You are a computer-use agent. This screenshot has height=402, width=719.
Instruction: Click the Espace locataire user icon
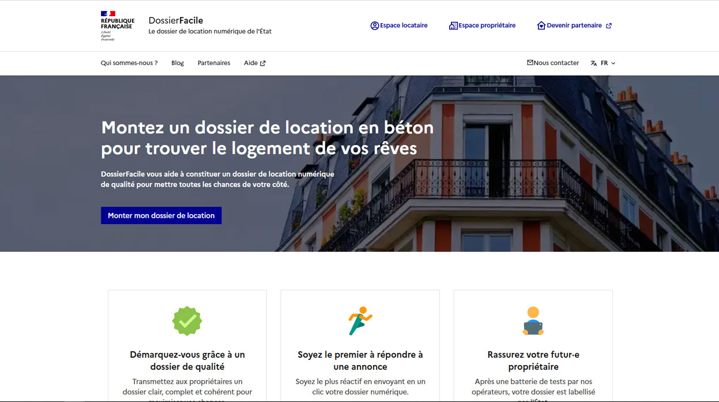[375, 25]
